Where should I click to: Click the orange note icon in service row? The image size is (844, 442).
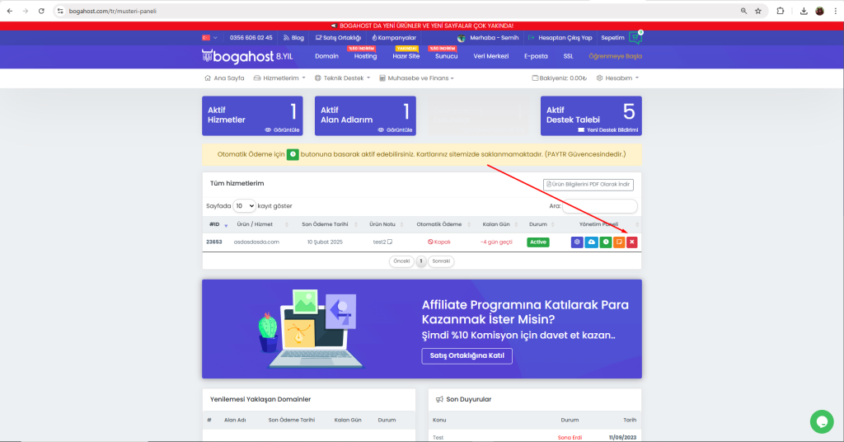coord(619,242)
